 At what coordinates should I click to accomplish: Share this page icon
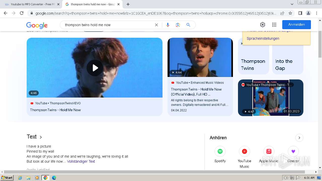(282, 13)
